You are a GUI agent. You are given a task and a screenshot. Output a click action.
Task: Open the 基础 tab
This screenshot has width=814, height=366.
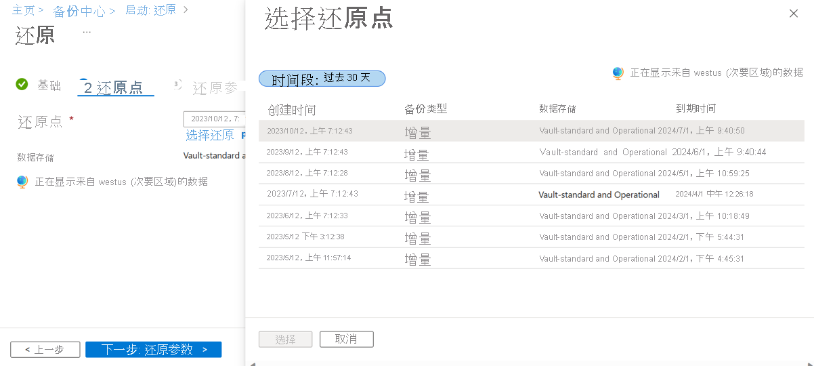click(49, 85)
